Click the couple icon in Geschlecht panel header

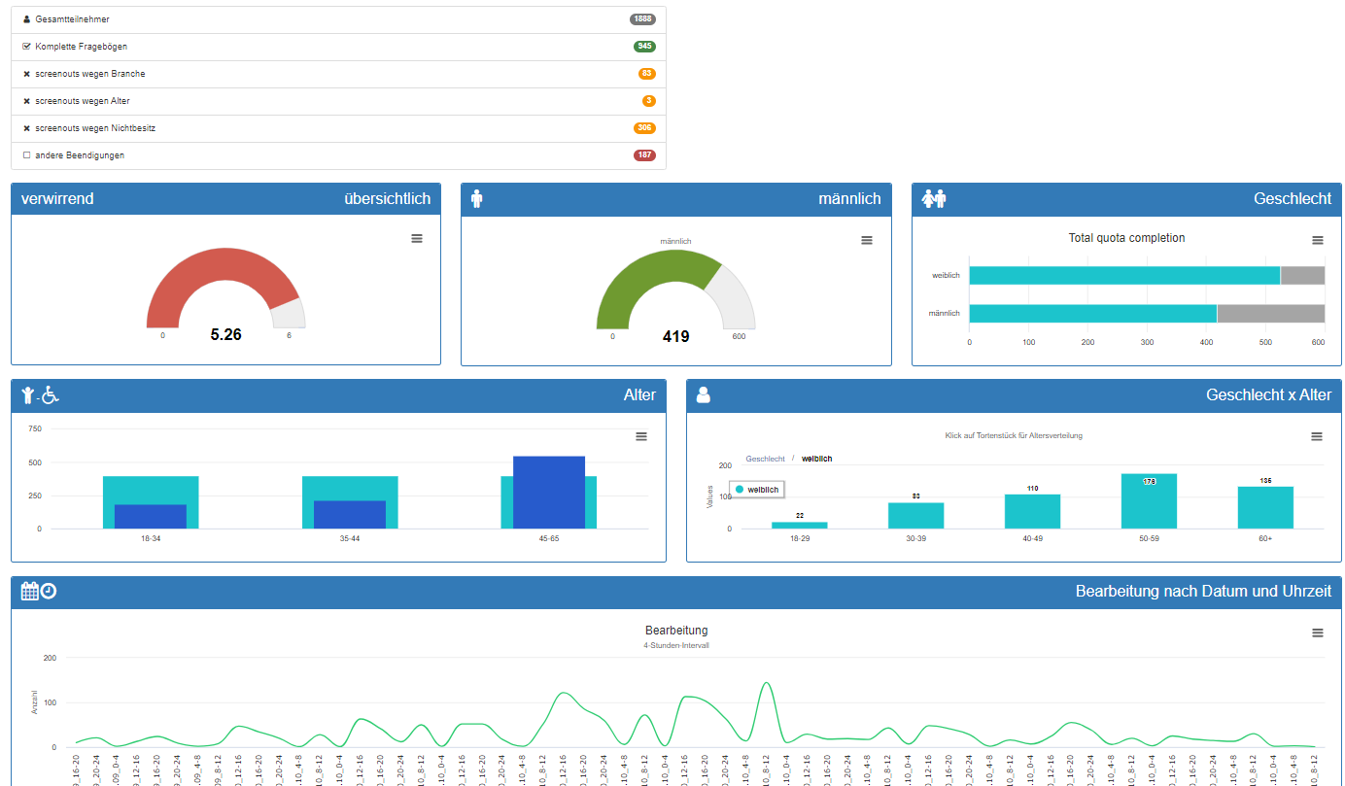(934, 199)
